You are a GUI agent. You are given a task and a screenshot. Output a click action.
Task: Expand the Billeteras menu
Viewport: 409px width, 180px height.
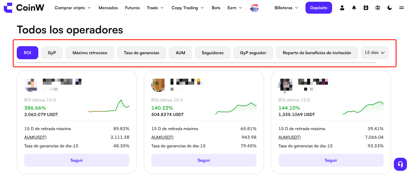[286, 8]
